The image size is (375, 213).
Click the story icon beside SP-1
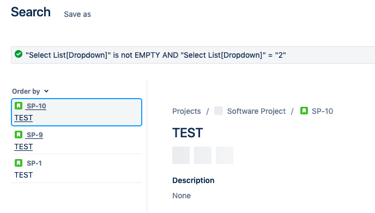(x=19, y=163)
